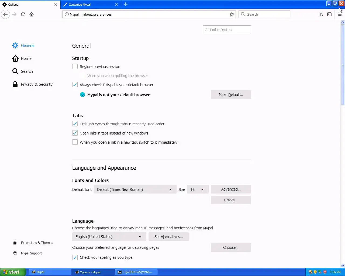This screenshot has height=276, width=345.
Task: Switch to C:\WINDOWS\system32 command prompt taskbar item
Action: tap(137, 272)
